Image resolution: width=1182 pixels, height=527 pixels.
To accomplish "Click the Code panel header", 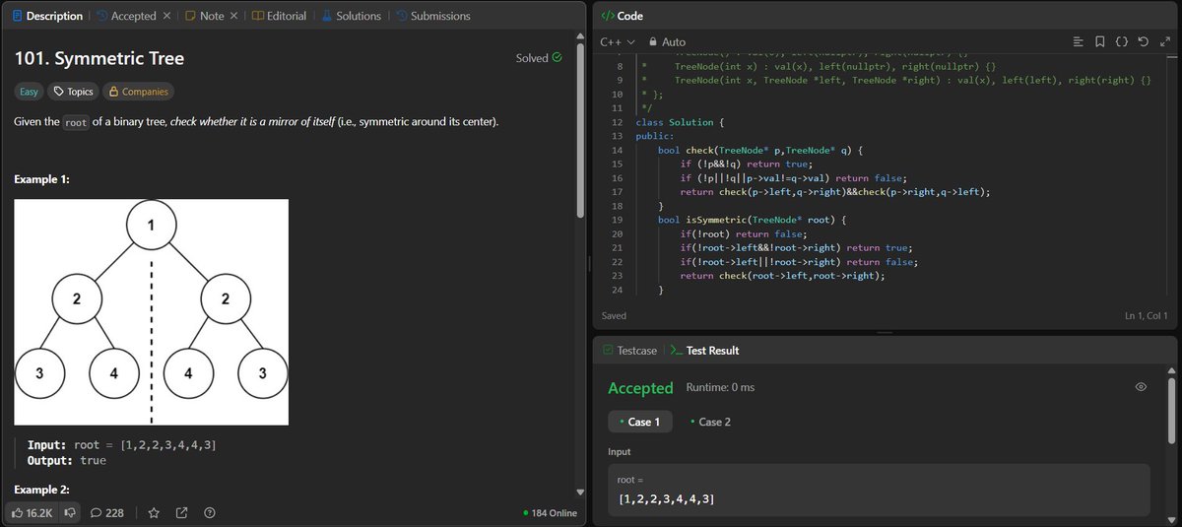I will pos(622,16).
